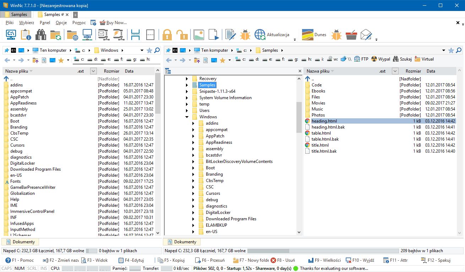Switch to the first Samples tab
Screen dimensions: 465x272
pyautogui.click(x=16, y=15)
